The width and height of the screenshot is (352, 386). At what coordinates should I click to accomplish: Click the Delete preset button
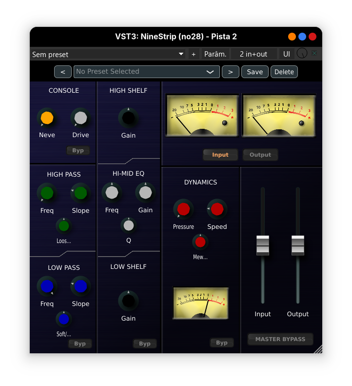click(284, 72)
